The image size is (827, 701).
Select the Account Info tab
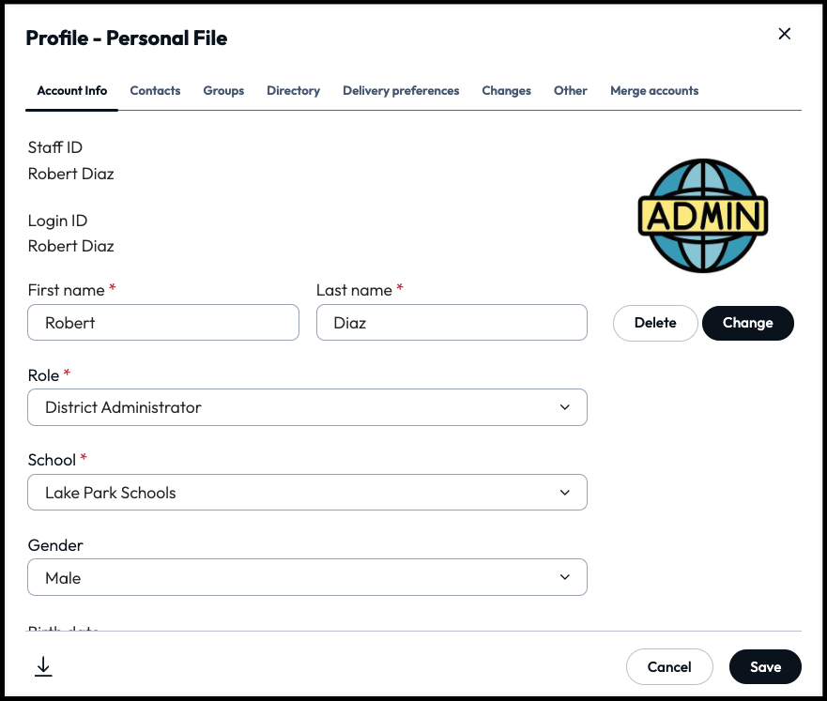point(72,91)
